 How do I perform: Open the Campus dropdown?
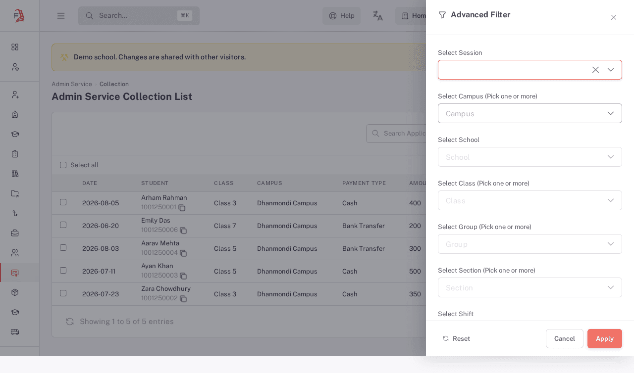(x=530, y=113)
